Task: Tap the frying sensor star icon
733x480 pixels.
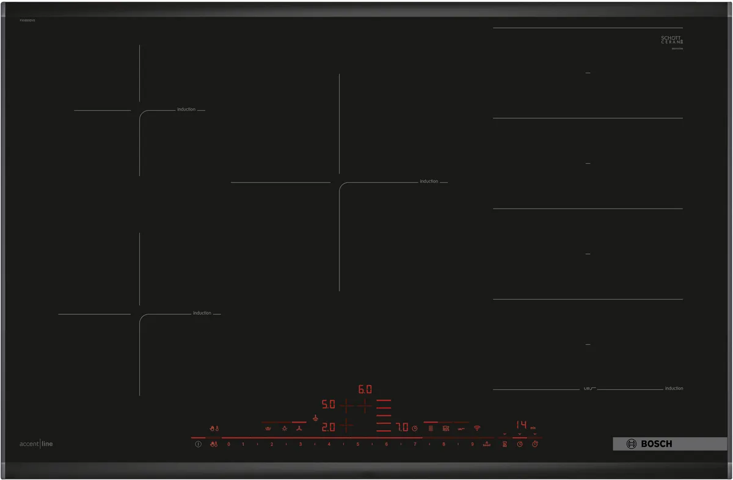Action: (286, 429)
